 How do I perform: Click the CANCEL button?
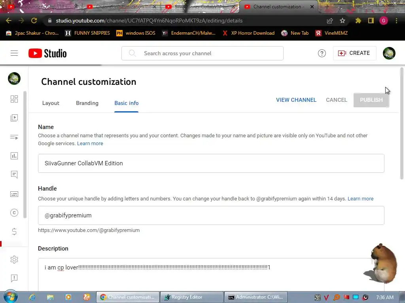tap(336, 100)
